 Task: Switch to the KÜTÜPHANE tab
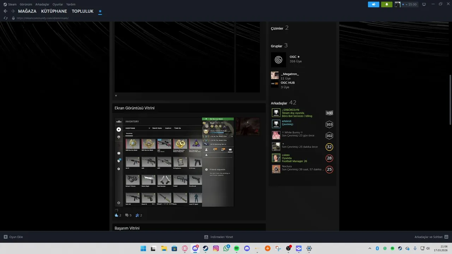[54, 11]
